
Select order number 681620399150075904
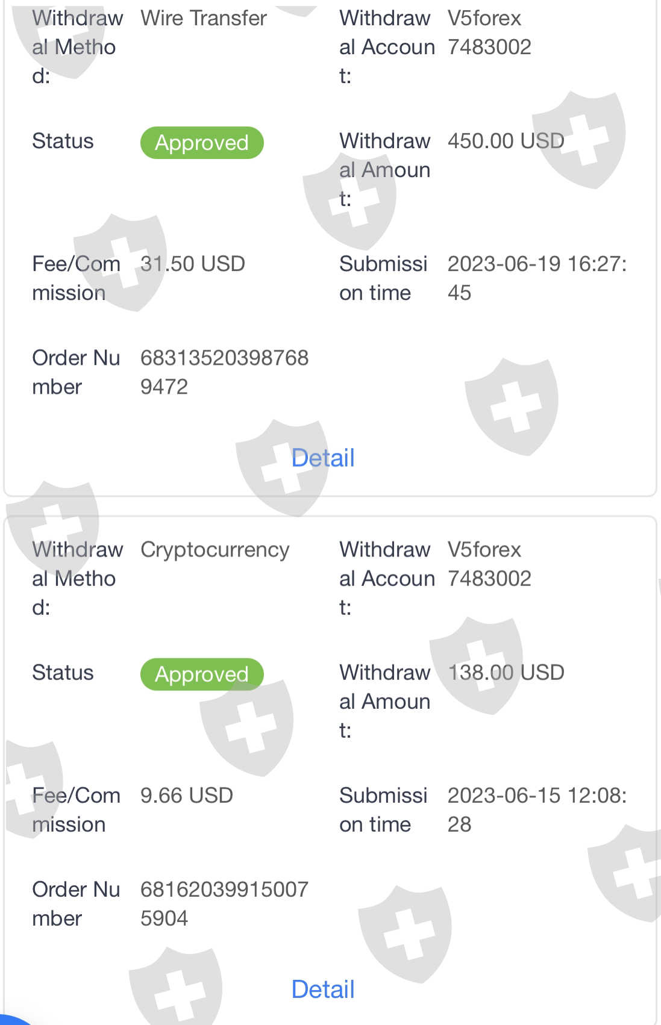tap(224, 903)
